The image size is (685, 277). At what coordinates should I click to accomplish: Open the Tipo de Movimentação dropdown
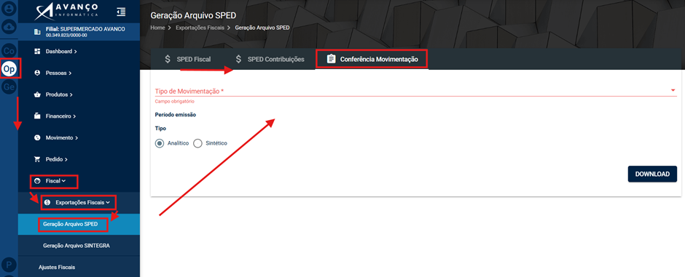[415, 91]
